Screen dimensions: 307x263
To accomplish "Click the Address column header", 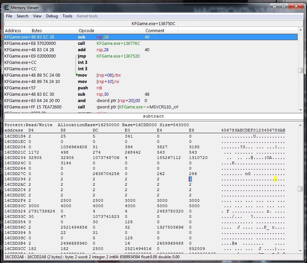I will pos(17,30).
